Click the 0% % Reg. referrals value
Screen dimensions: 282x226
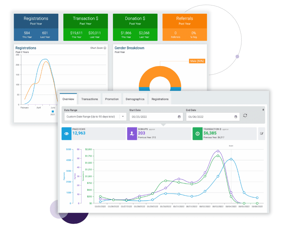[194, 33]
